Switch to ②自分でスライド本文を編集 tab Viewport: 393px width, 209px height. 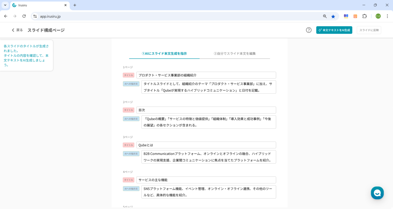[234, 53]
